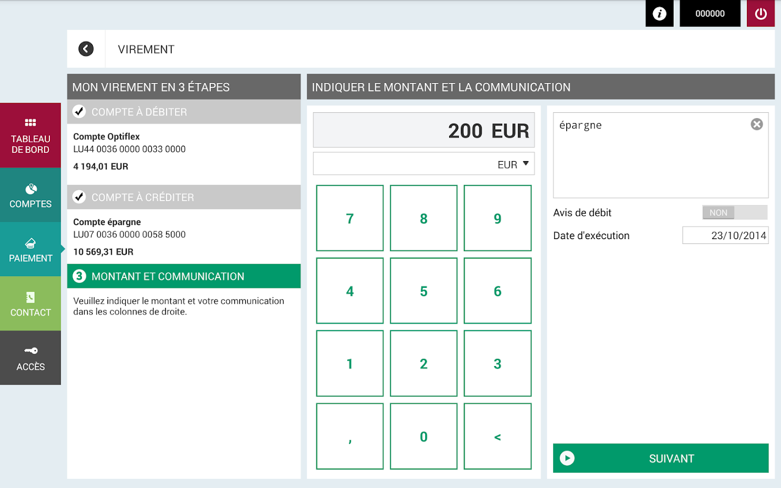Expand the Compte à créditer step

point(183,197)
